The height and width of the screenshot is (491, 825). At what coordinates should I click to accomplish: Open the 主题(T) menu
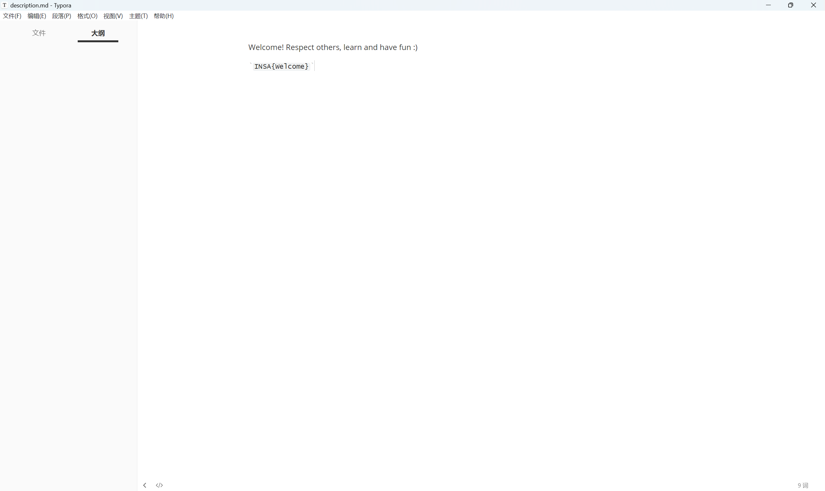(138, 16)
